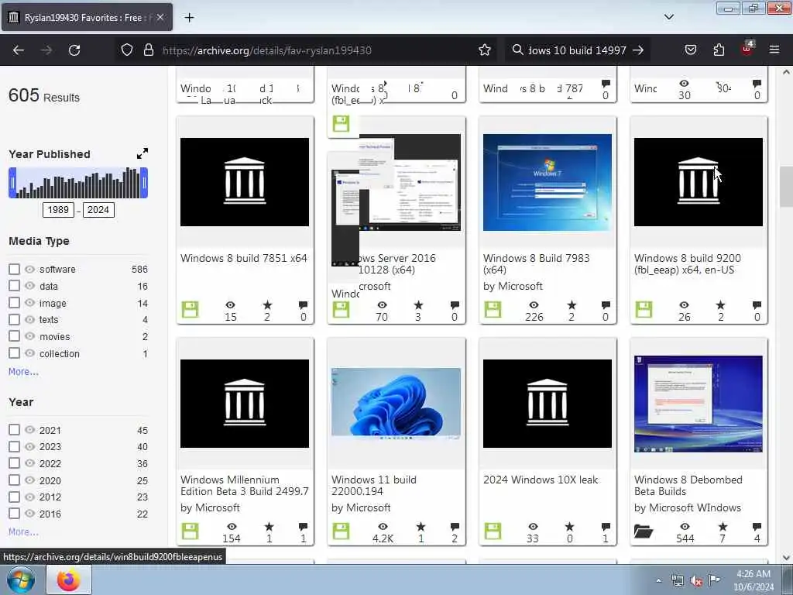
Task: Click the browser back arrow
Action: point(19,50)
